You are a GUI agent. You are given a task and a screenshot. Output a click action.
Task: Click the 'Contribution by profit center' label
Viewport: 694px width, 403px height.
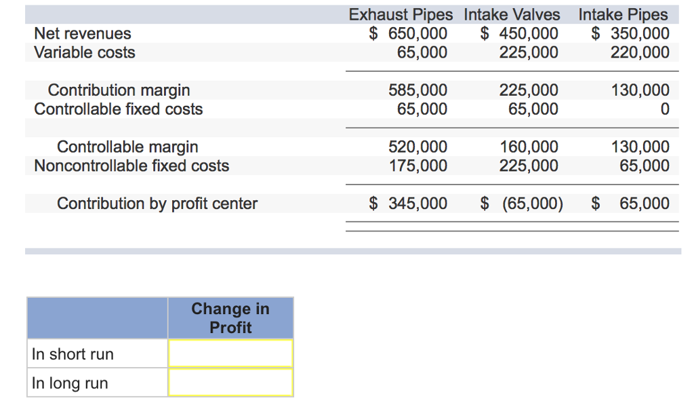[x=157, y=204]
